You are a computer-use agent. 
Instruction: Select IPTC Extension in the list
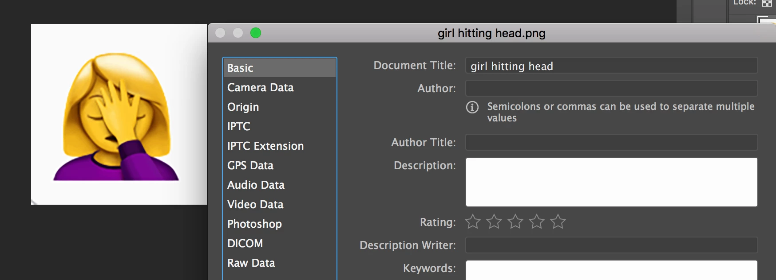[279, 146]
